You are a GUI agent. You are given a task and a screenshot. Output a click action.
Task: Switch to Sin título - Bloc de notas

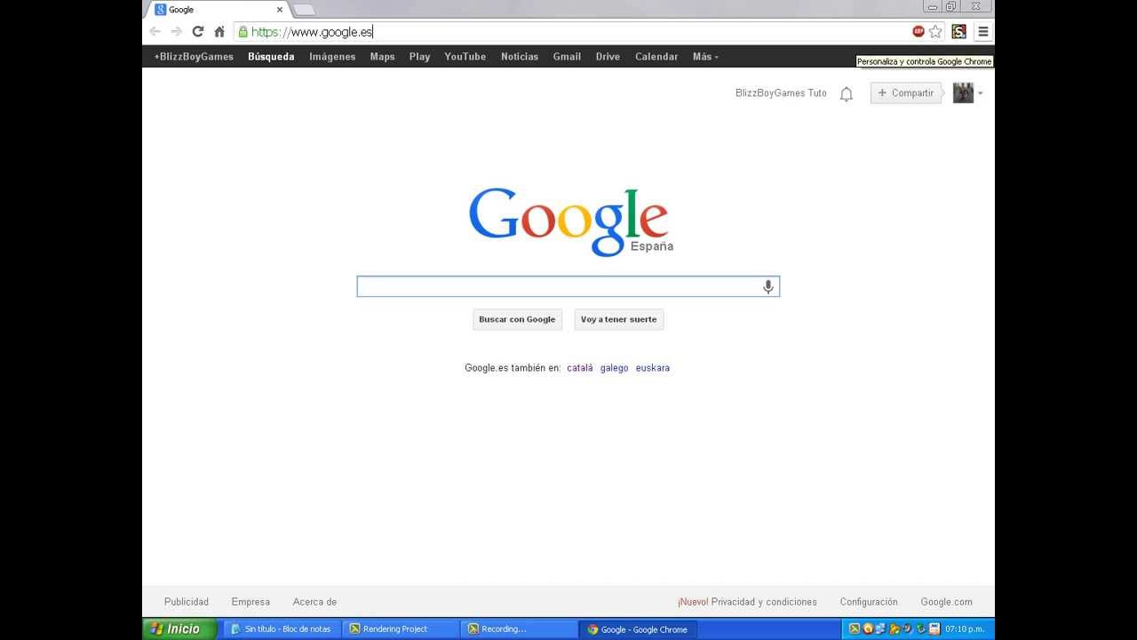tap(282, 628)
